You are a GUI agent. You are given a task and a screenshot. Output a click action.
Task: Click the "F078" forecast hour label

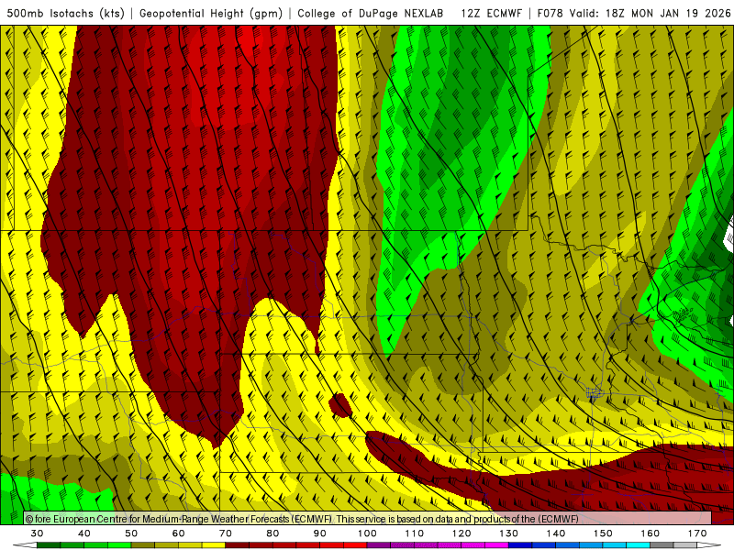(x=550, y=13)
